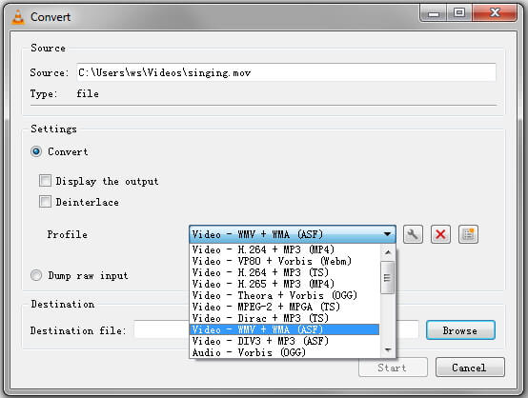Viewport: 528px width, 398px height.
Task: Click the profile list scroll up arrow
Action: (388, 252)
